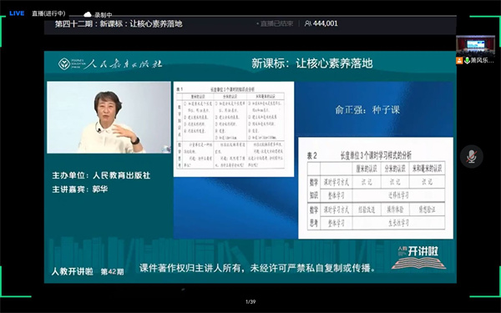501x313 pixels.
Task: Toggle the muted microphone button
Action: pyautogui.click(x=471, y=157)
